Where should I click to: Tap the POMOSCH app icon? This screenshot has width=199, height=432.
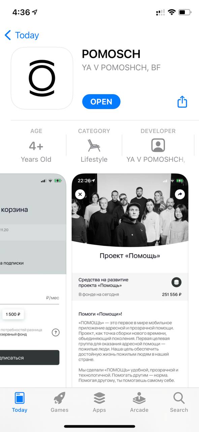pyautogui.click(x=42, y=78)
